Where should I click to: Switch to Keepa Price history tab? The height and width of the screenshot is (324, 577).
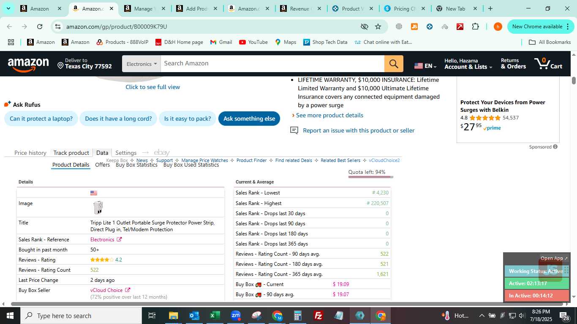point(30,153)
